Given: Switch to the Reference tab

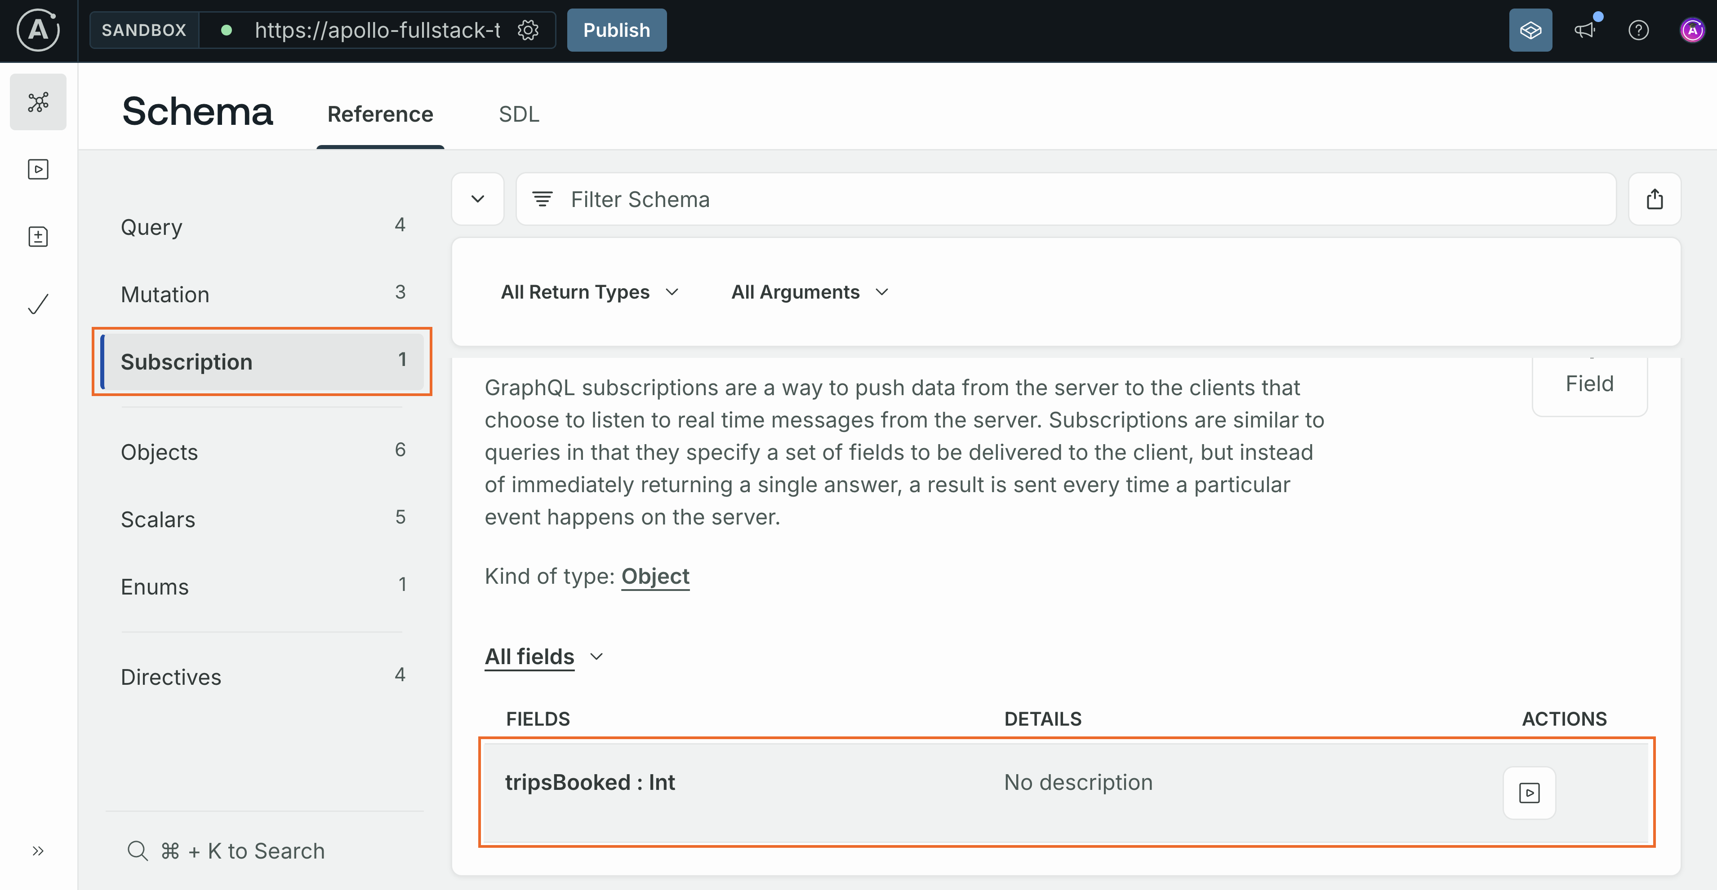Looking at the screenshot, I should [x=380, y=114].
